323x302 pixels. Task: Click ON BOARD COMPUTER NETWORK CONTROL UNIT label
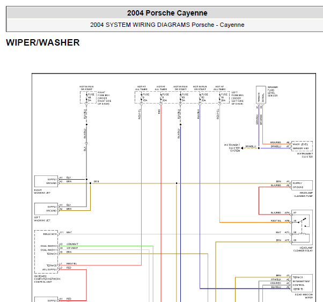click(47, 279)
